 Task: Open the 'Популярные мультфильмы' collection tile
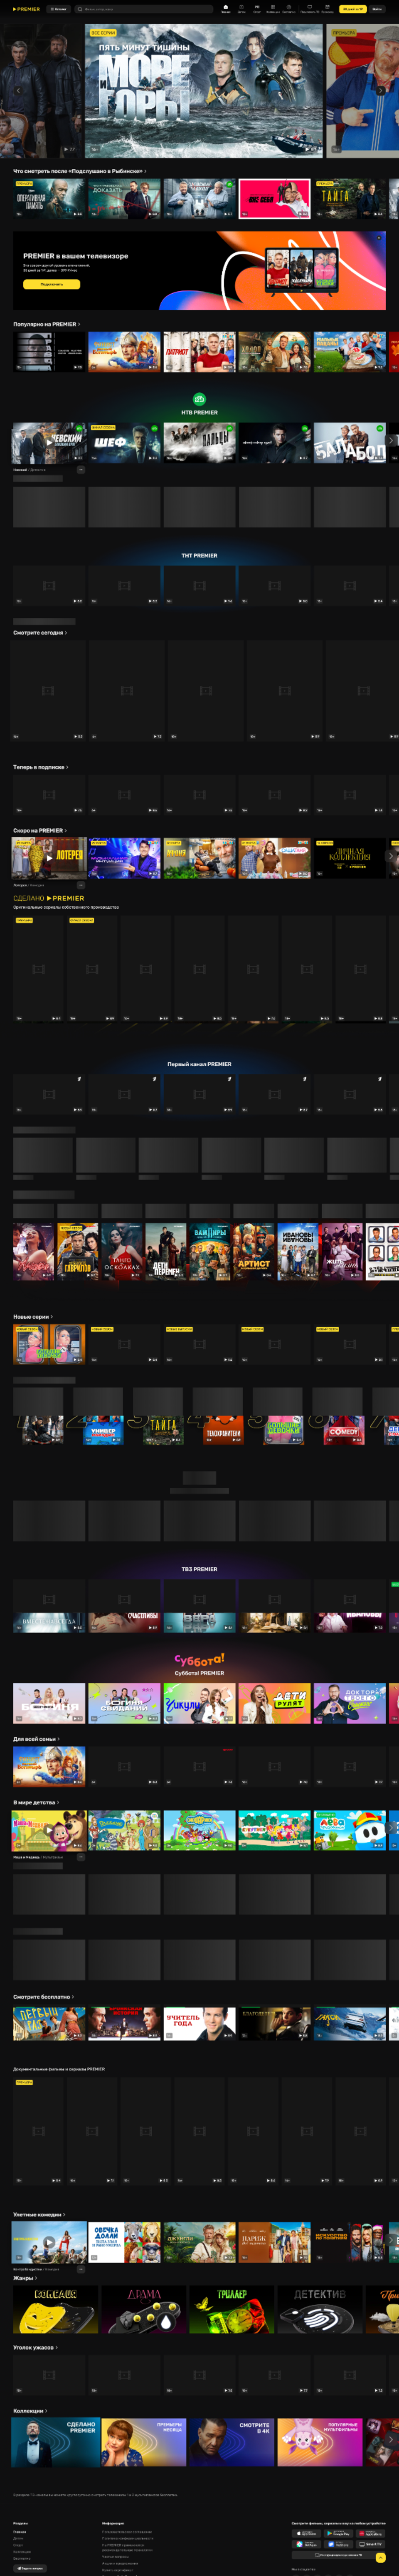[x=319, y=2442]
